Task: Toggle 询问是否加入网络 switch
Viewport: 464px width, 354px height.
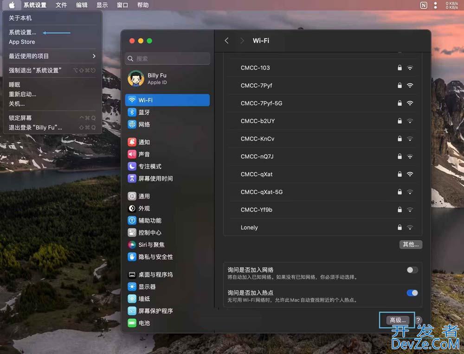Action: (x=412, y=270)
